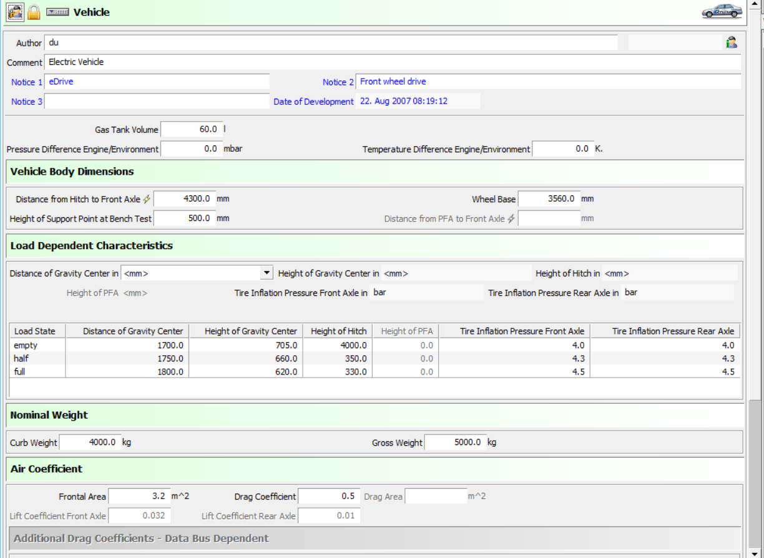Image resolution: width=764 pixels, height=558 pixels.
Task: Select the Load State column header
Action: point(36,331)
